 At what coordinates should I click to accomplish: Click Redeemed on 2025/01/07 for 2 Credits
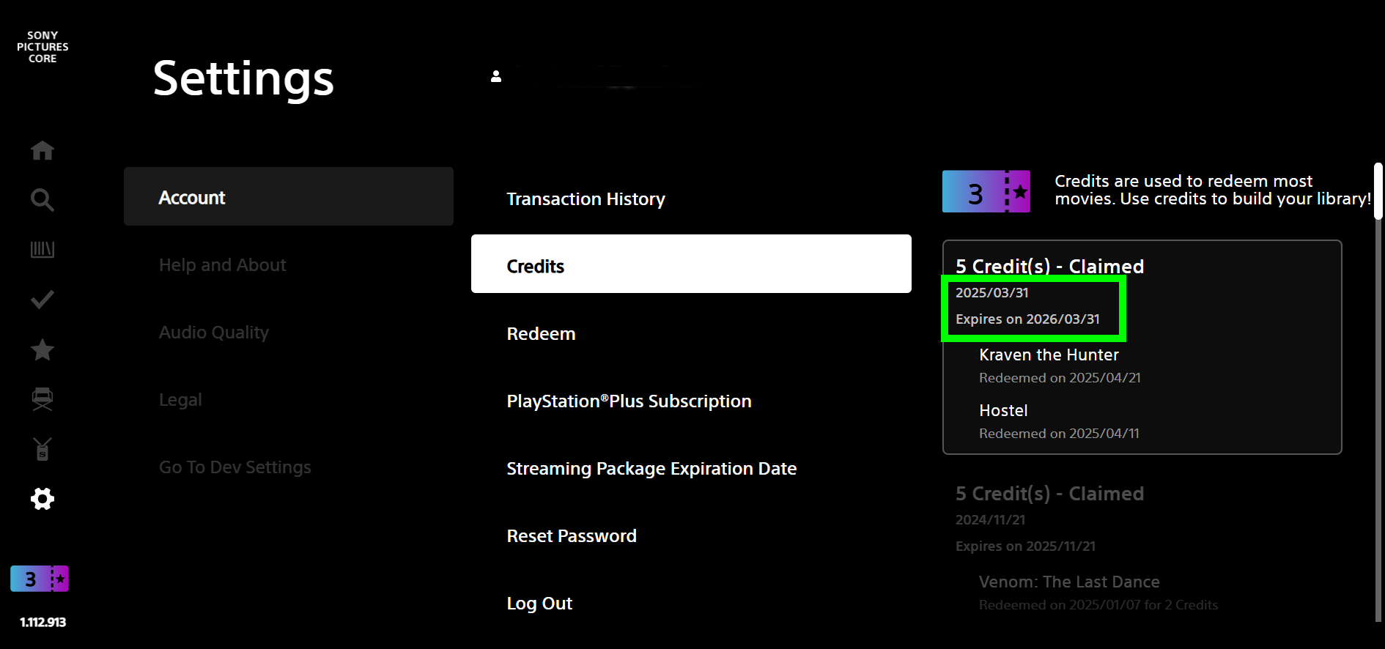point(1098,604)
